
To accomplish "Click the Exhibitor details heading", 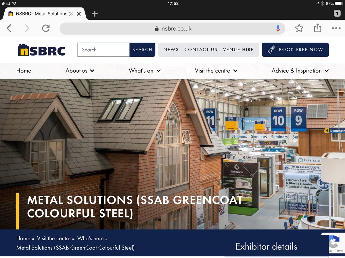I will coord(266,247).
